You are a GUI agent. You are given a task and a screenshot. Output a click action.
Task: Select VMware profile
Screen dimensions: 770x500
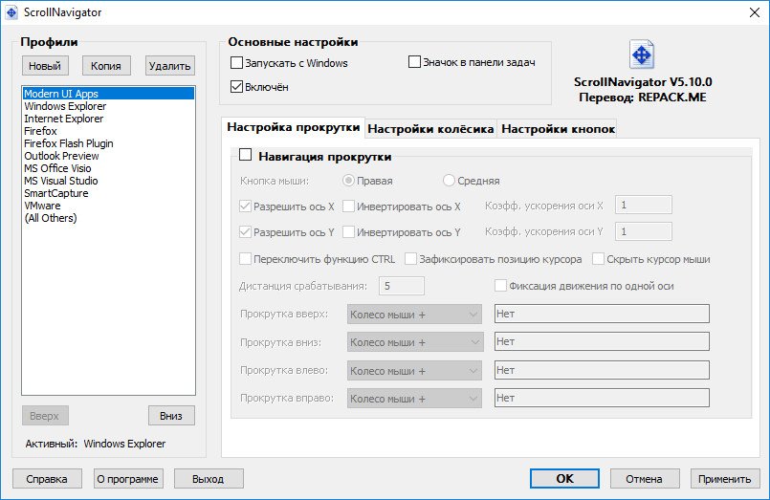[x=108, y=206]
